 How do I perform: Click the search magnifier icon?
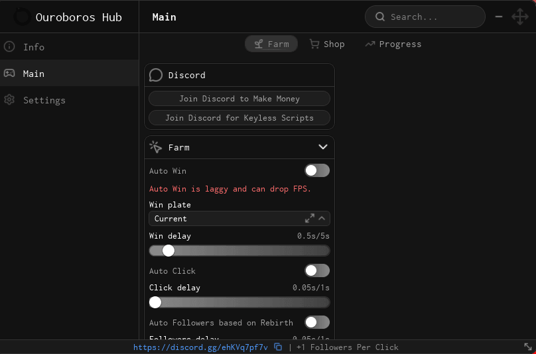tap(380, 17)
